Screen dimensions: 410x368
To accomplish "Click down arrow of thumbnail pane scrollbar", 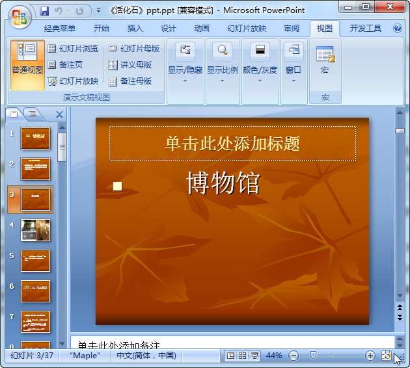I will pyautogui.click(x=62, y=344).
